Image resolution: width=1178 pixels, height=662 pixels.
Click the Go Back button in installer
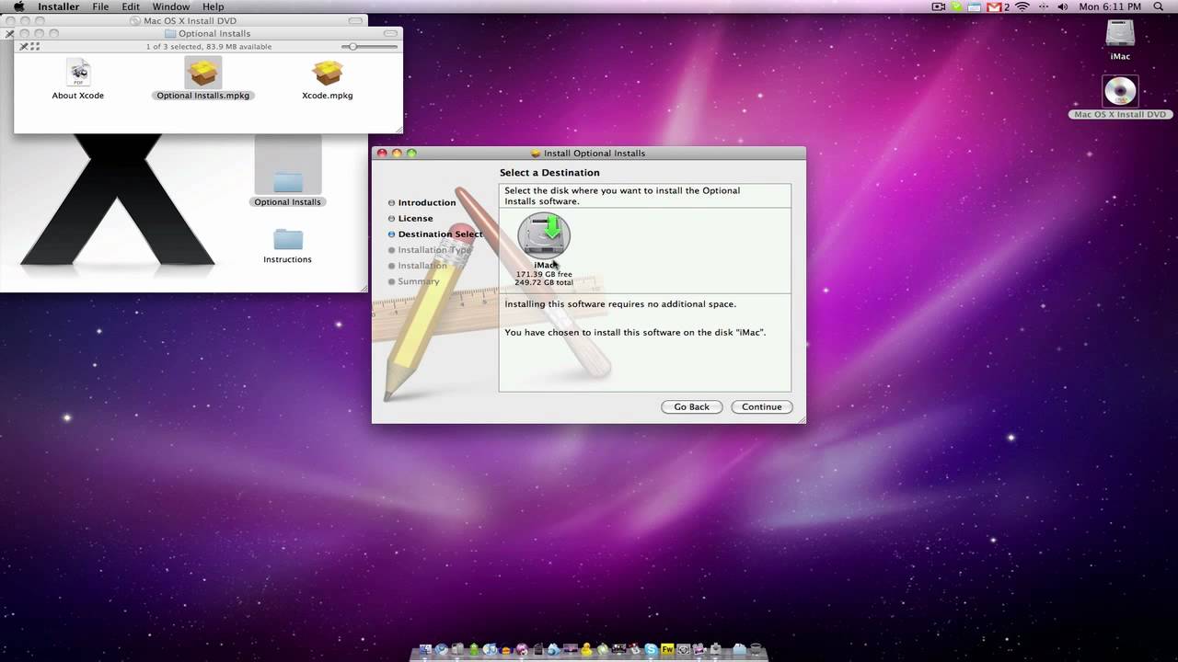691,406
